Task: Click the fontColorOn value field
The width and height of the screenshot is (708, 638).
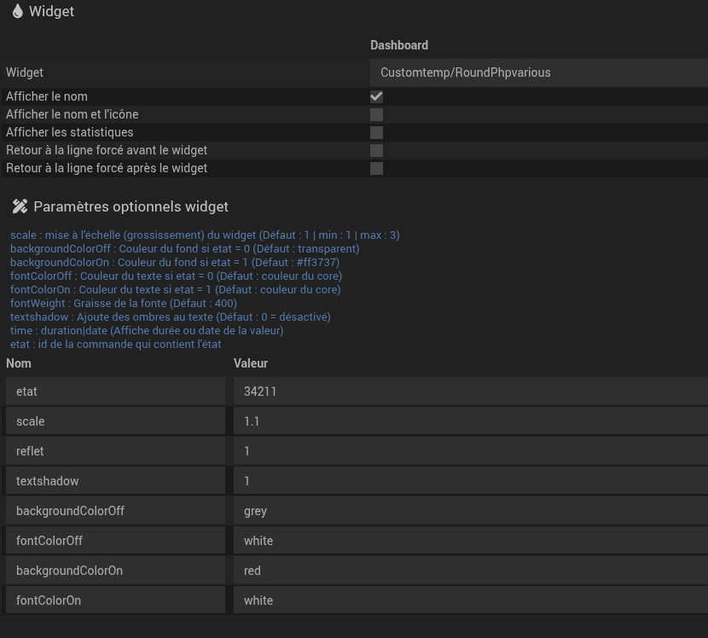Action: 469,600
